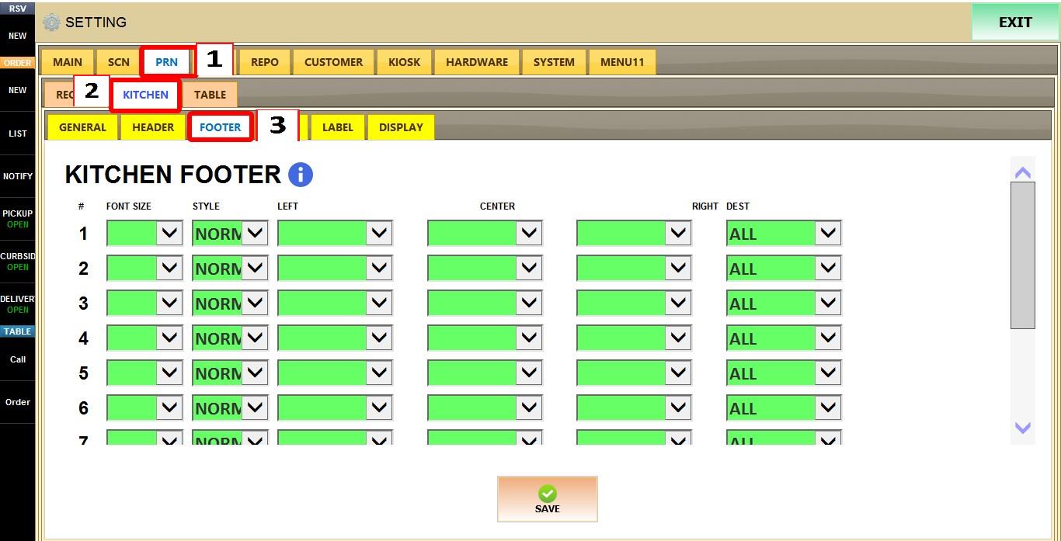Screen dimensions: 1061x541
Task: Open the GENERAL kitchen tab
Action: [82, 127]
